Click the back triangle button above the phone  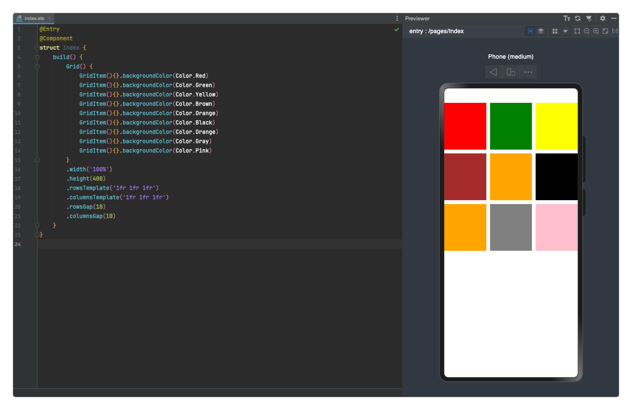pos(494,72)
